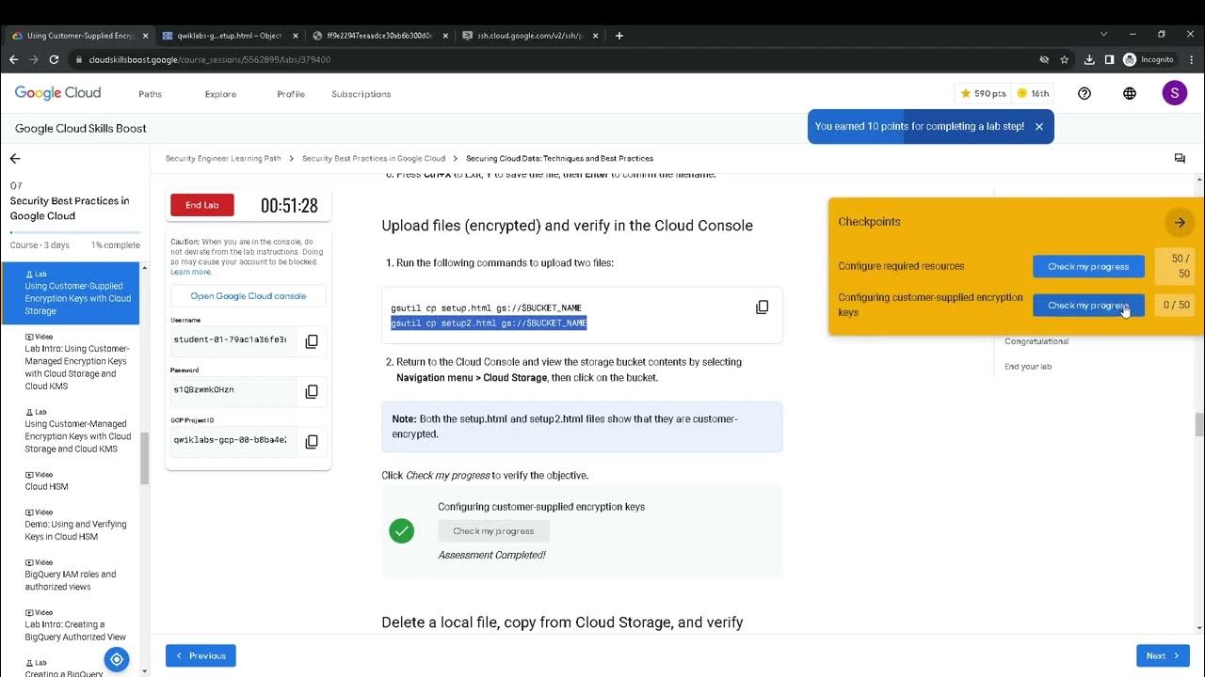Copy the Password field value
Screen dimensions: 1205x677
coord(312,391)
